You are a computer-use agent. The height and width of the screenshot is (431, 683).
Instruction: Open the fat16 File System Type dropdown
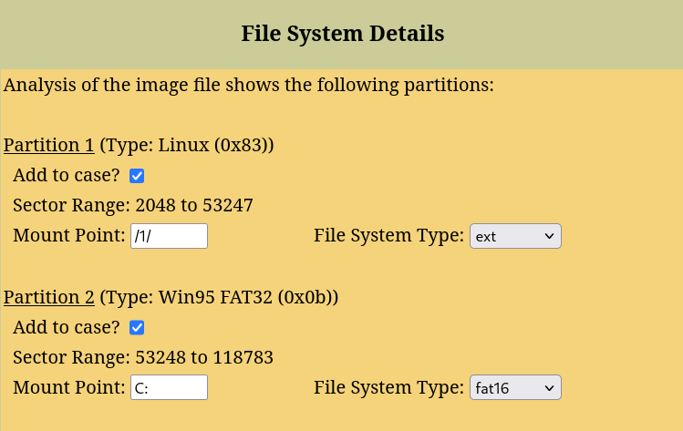click(515, 389)
